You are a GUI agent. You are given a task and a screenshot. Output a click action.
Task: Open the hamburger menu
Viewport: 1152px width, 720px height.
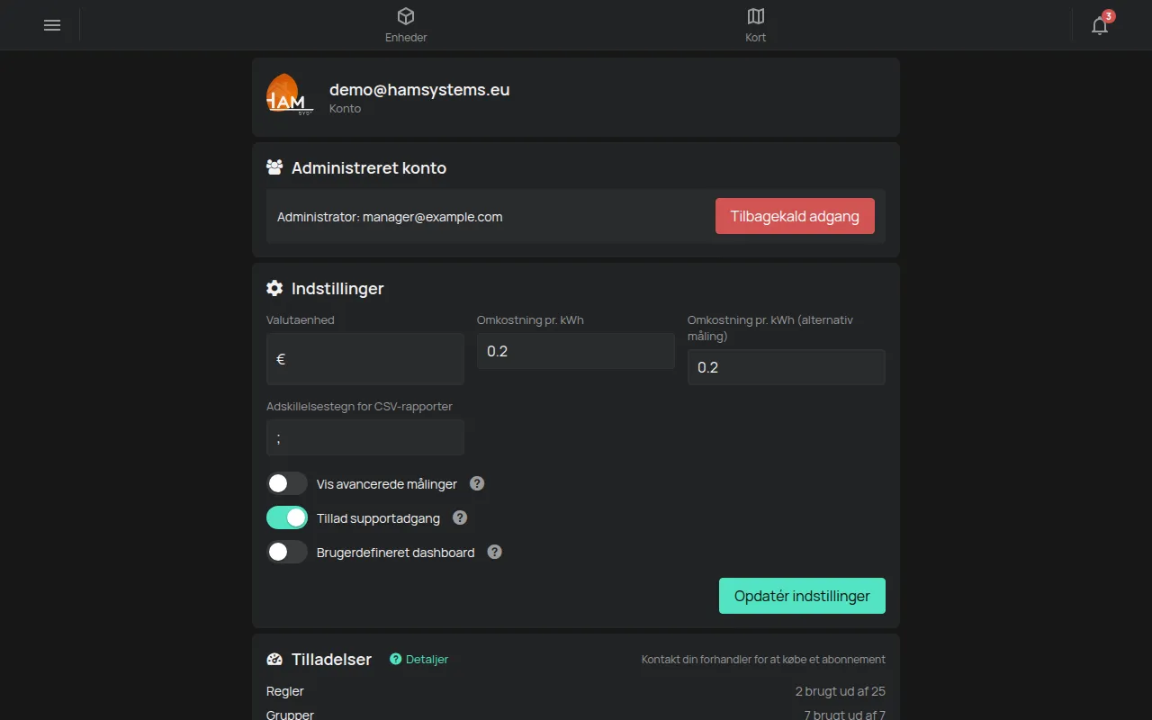coord(52,25)
